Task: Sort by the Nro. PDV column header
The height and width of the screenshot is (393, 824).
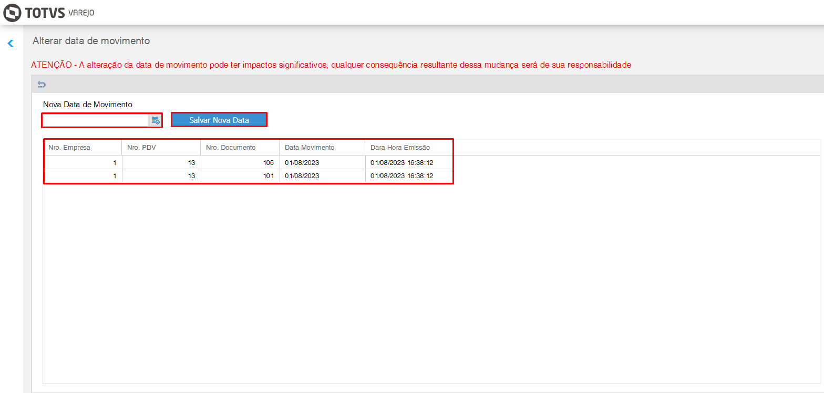Action: (161, 148)
